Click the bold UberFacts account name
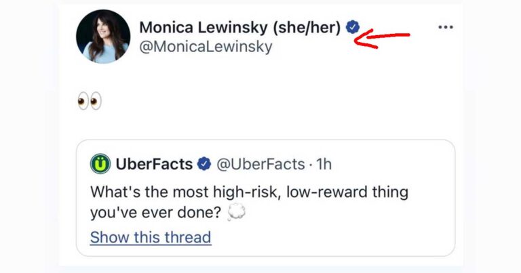521x273 pixels. 155,164
